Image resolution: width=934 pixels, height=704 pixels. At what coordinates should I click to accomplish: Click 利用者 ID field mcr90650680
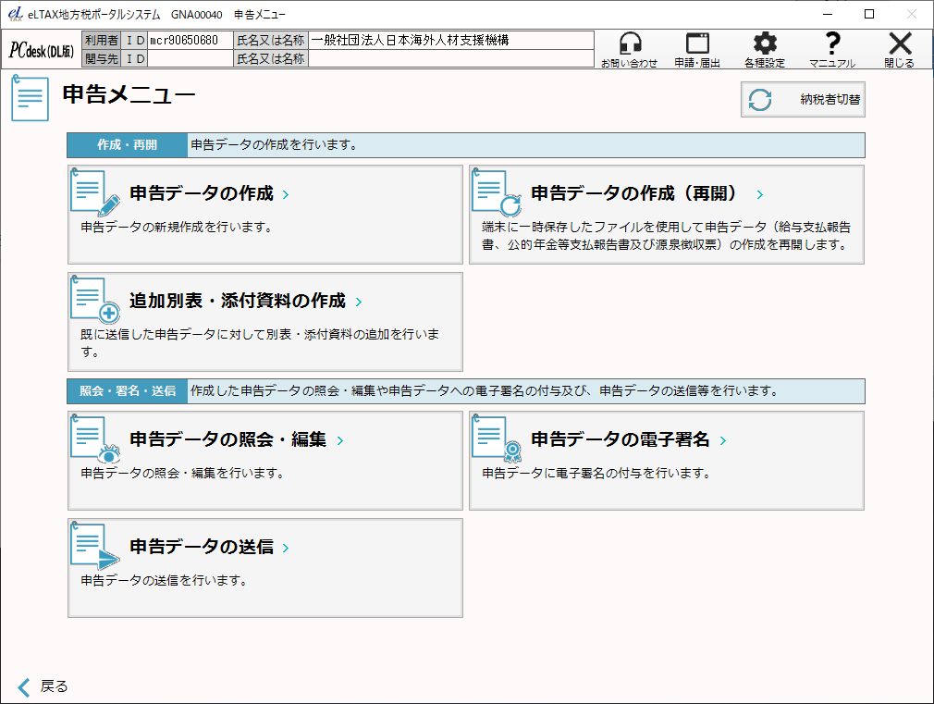(x=190, y=41)
